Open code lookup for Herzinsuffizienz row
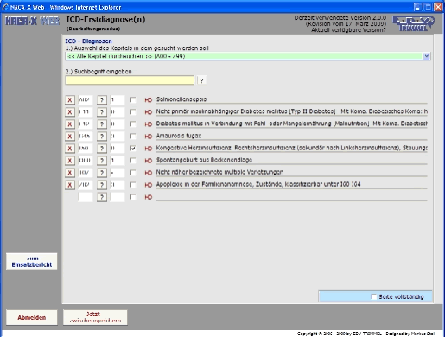Image resolution: width=445 pixels, height=337 pixels. pyautogui.click(x=102, y=149)
